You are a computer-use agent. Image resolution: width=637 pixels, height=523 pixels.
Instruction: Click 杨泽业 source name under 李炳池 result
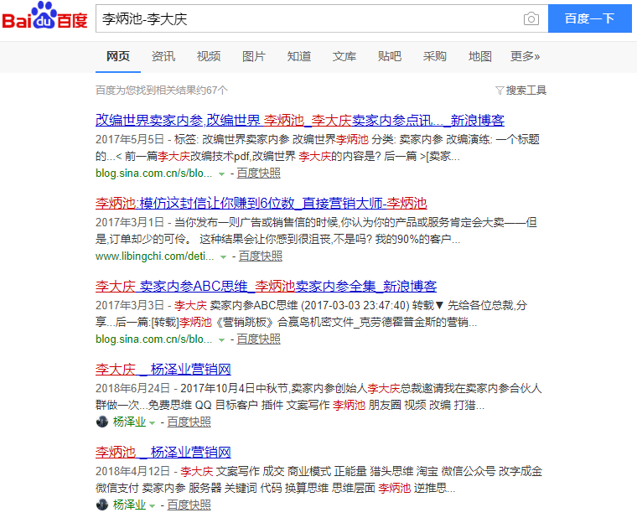click(x=129, y=505)
